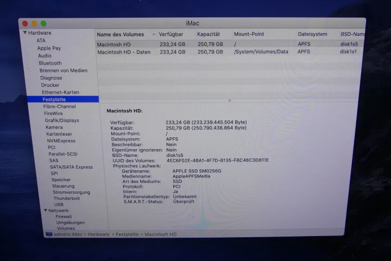Open Brennen von Medien entry
391x261 pixels.
64,71
